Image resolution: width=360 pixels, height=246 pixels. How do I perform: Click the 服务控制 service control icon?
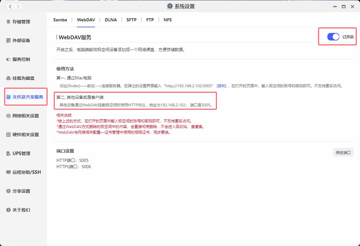8,59
